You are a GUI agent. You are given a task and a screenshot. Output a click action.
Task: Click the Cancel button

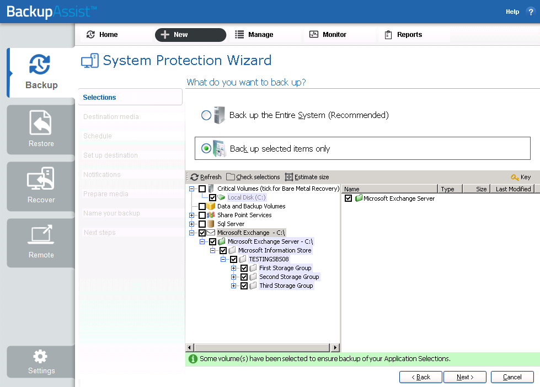pos(512,377)
